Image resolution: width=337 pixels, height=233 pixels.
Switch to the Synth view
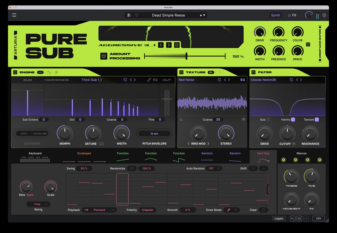click(275, 15)
